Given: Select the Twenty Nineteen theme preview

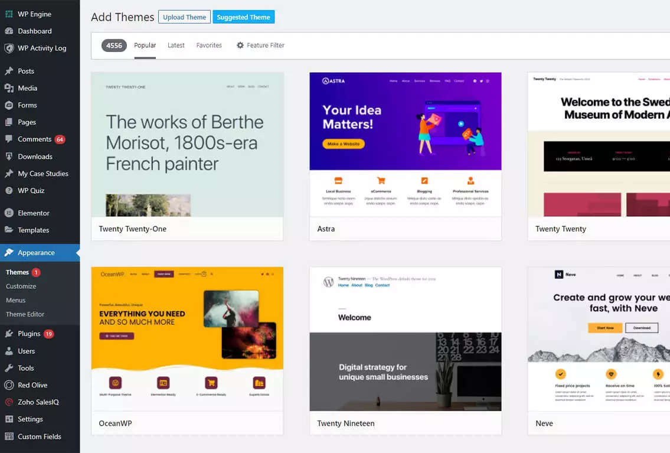Looking at the screenshot, I should coord(406,340).
